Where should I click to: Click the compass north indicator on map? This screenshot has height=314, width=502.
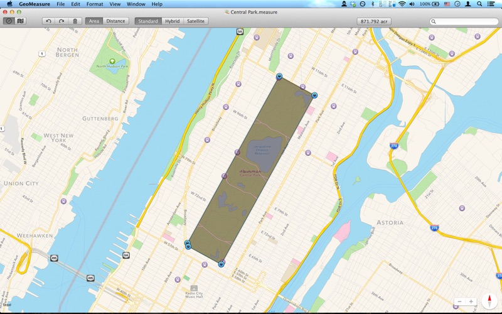click(x=489, y=301)
